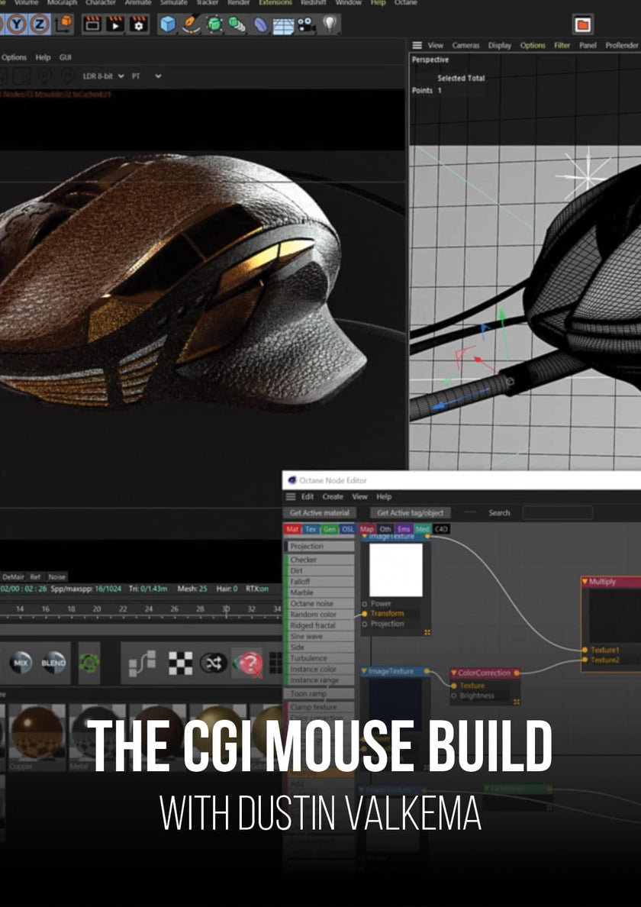Click frame 30 on timeline ruler

[226, 609]
